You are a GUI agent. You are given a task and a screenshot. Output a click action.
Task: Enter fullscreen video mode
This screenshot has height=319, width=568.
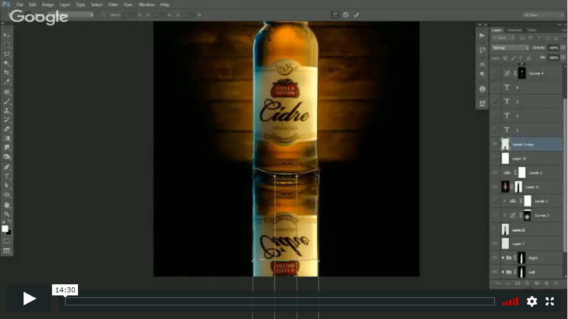[x=549, y=301]
